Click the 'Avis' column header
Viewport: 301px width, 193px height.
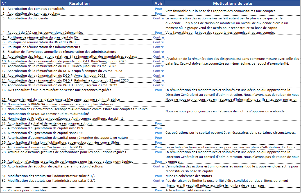coord(159,3)
